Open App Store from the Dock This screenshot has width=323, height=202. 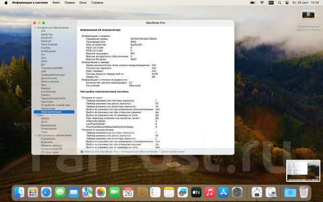click(223, 192)
